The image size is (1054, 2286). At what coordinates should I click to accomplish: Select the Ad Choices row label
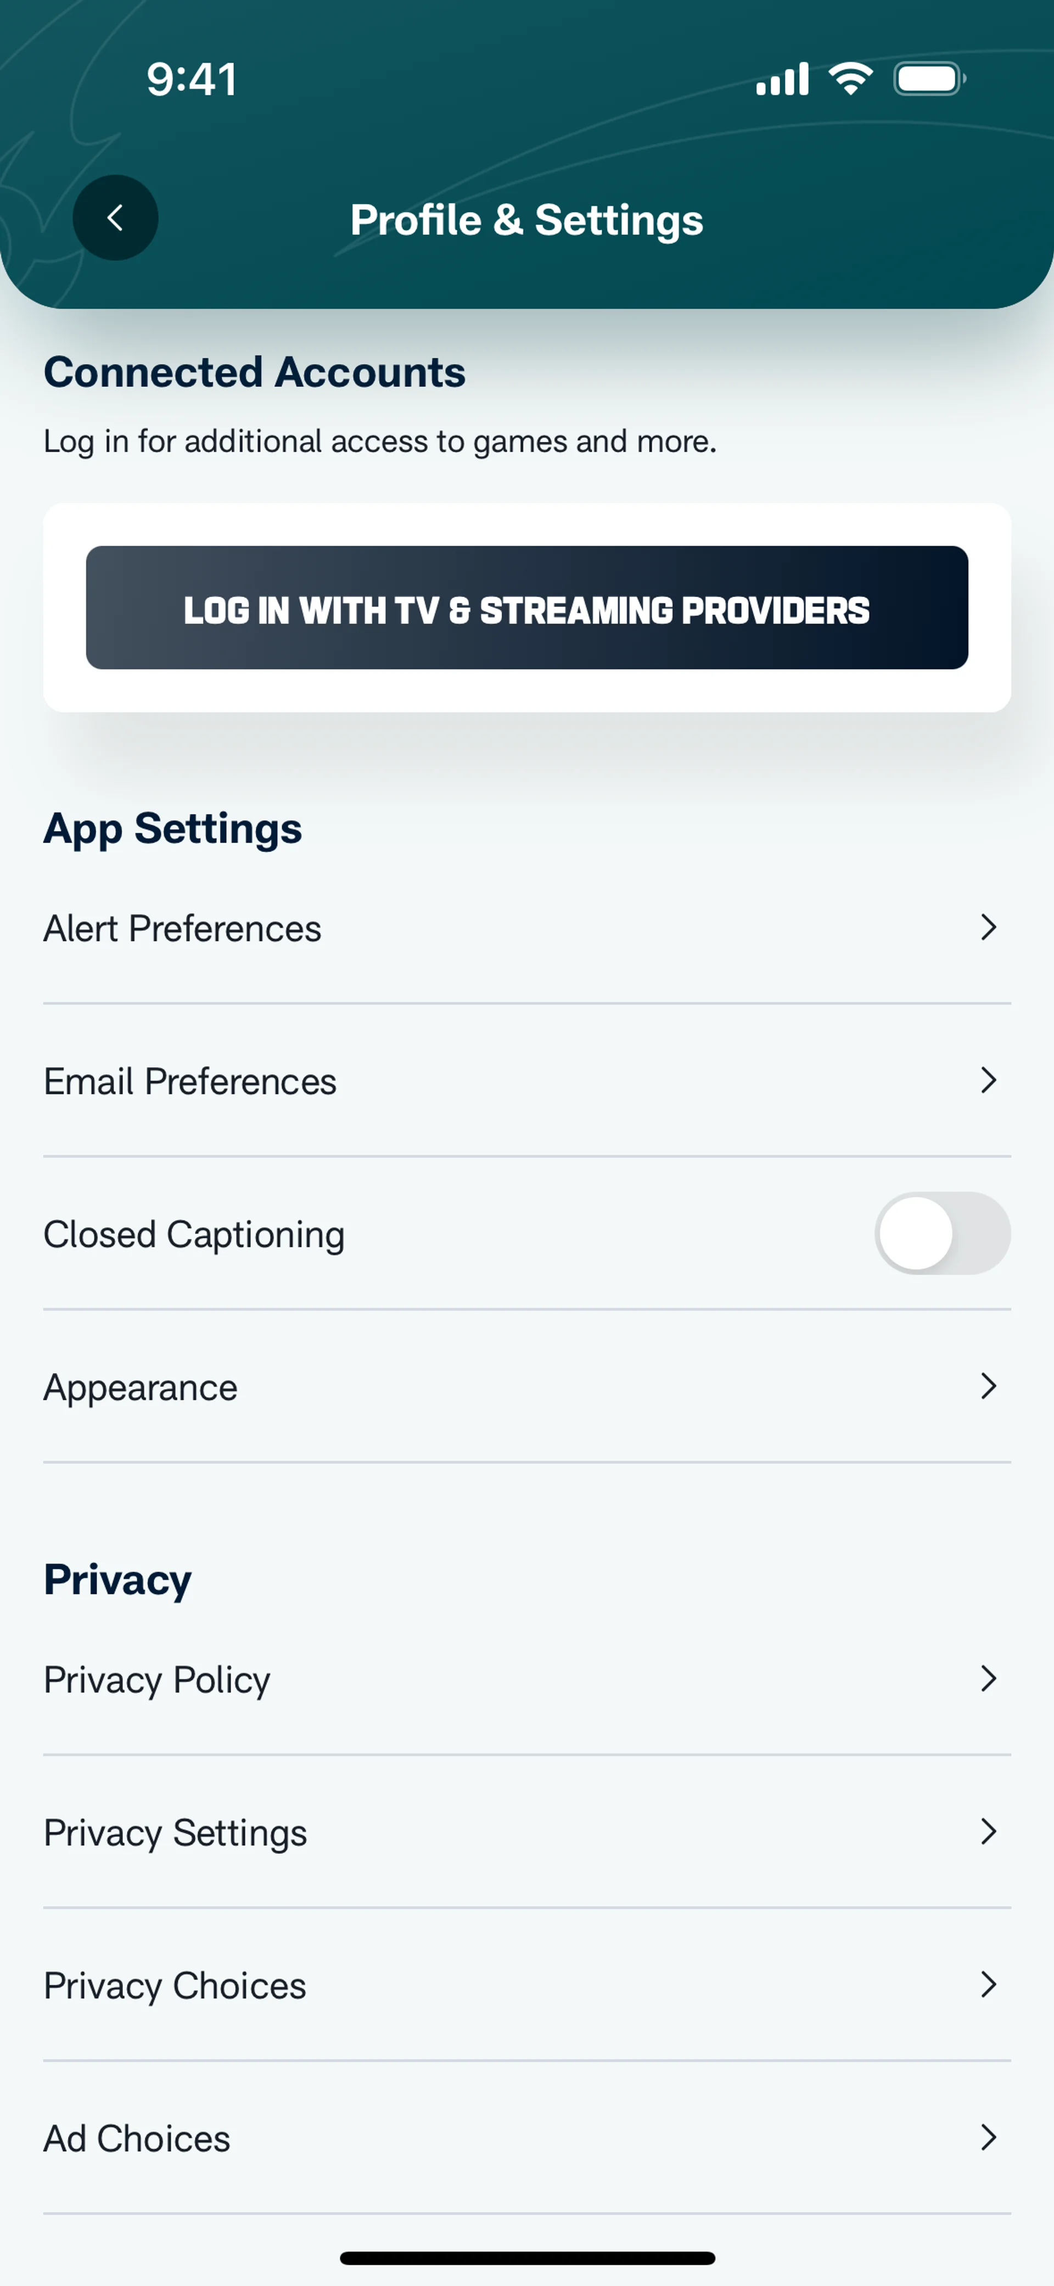point(138,2139)
